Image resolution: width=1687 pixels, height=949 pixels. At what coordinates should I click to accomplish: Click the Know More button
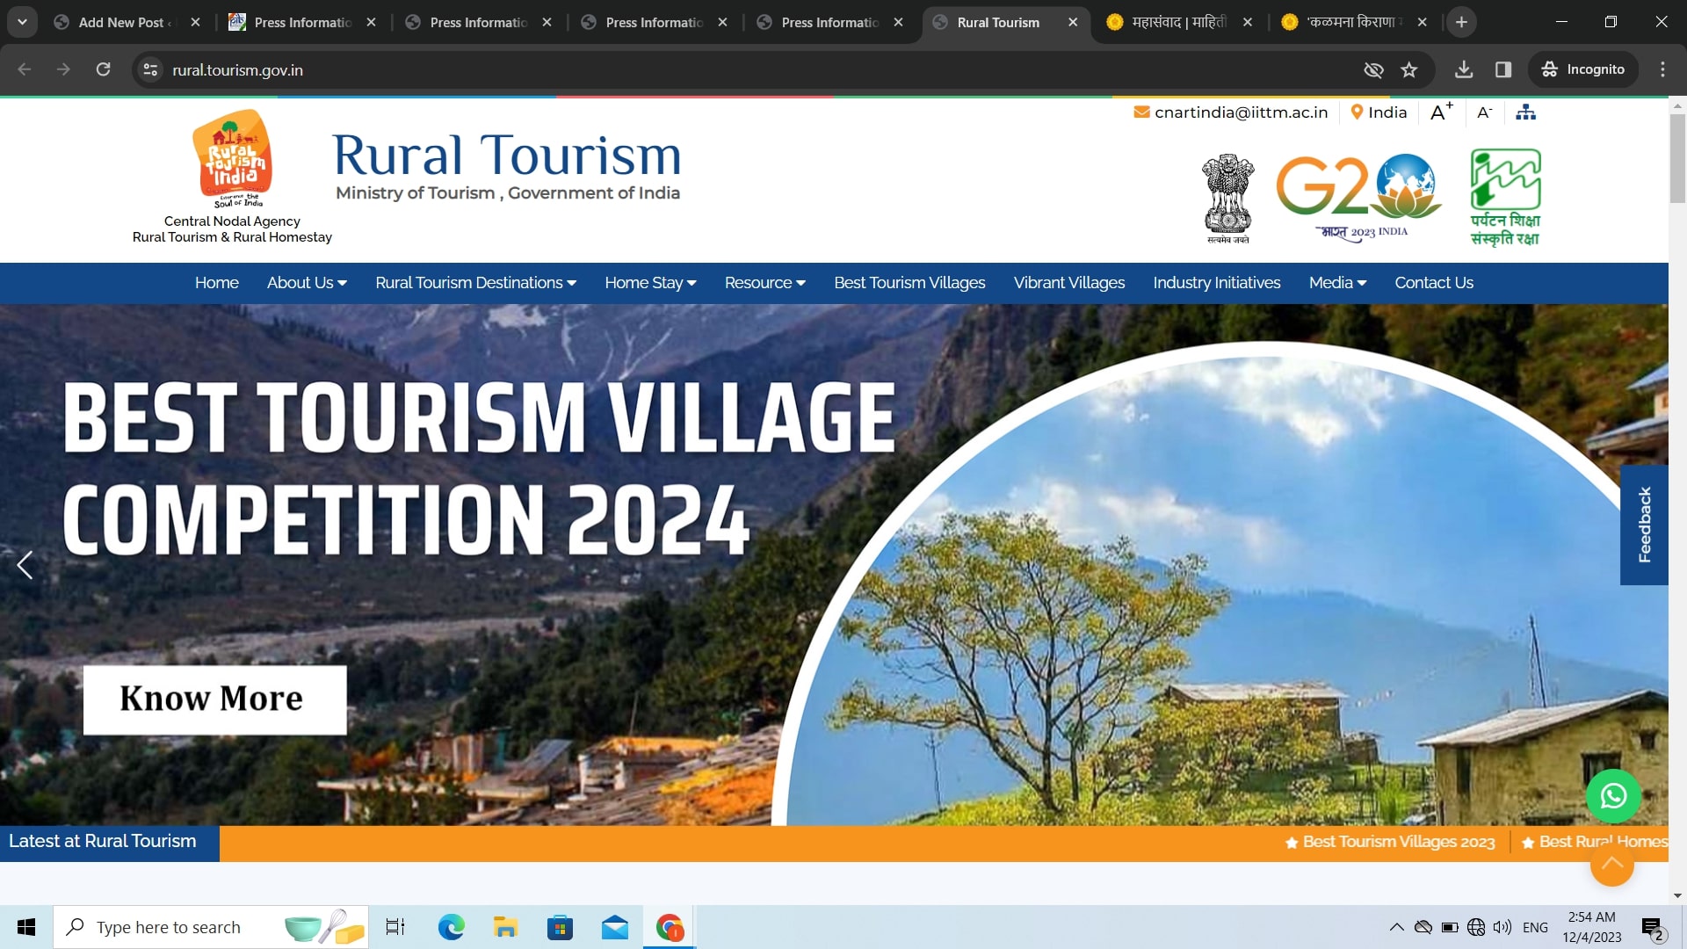[214, 699]
